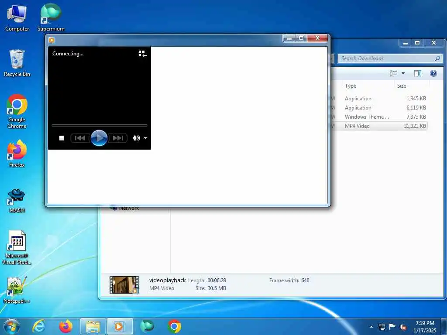Click the Windows Start button
The height and width of the screenshot is (335, 447).
click(x=12, y=326)
